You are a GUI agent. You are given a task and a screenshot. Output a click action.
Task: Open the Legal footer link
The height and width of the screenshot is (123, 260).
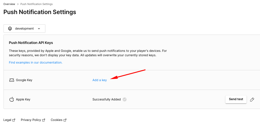(x=7, y=120)
